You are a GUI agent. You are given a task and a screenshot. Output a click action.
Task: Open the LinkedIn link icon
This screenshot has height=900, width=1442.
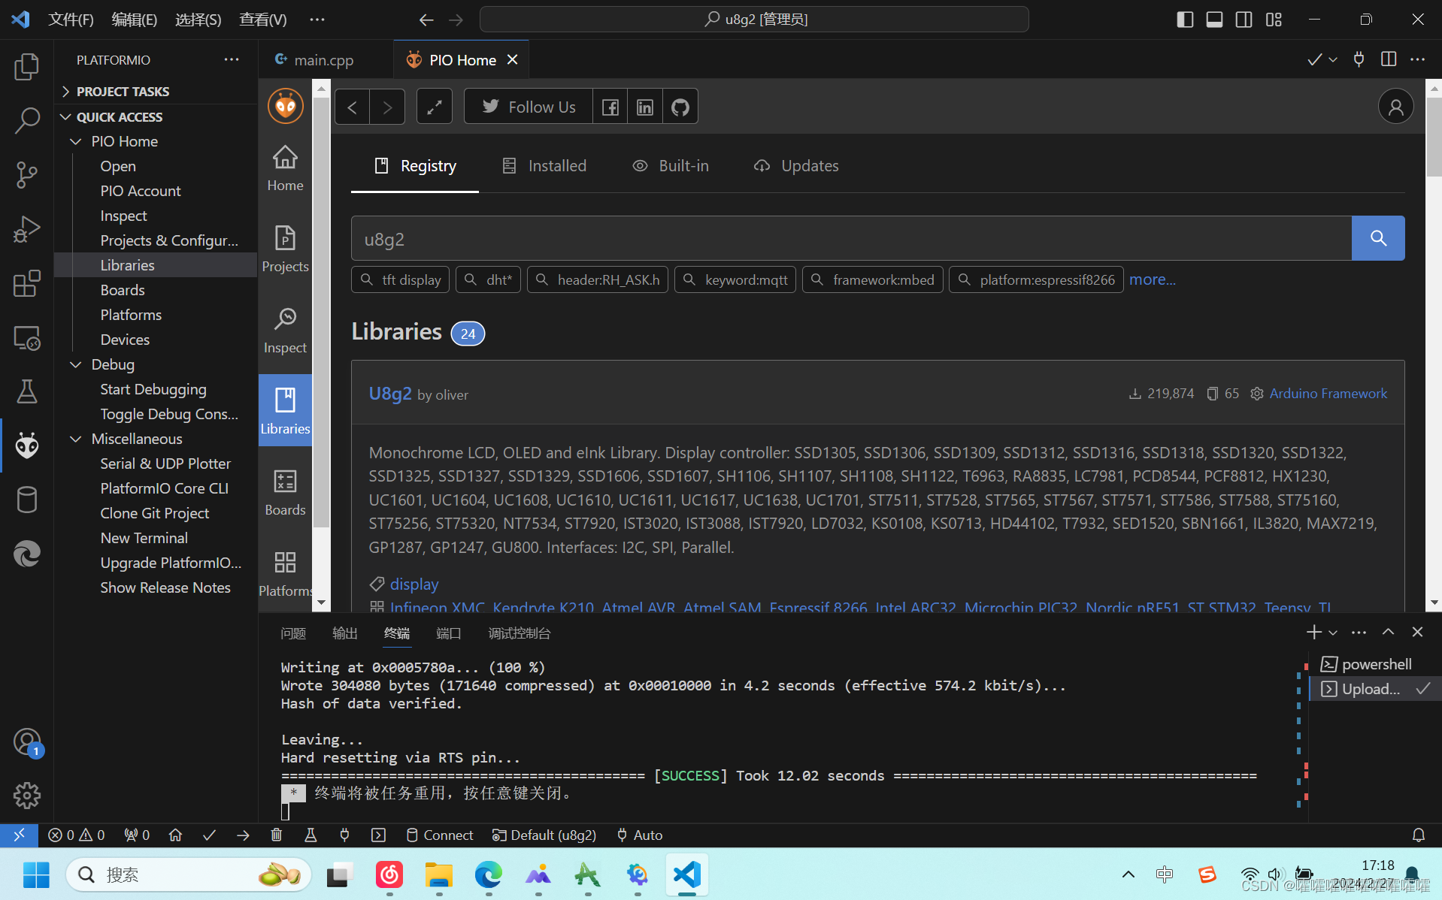tap(645, 107)
